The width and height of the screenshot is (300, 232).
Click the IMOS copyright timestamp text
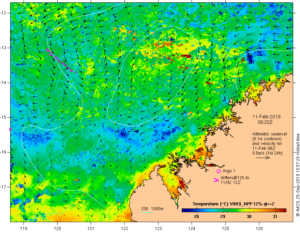[298, 175]
